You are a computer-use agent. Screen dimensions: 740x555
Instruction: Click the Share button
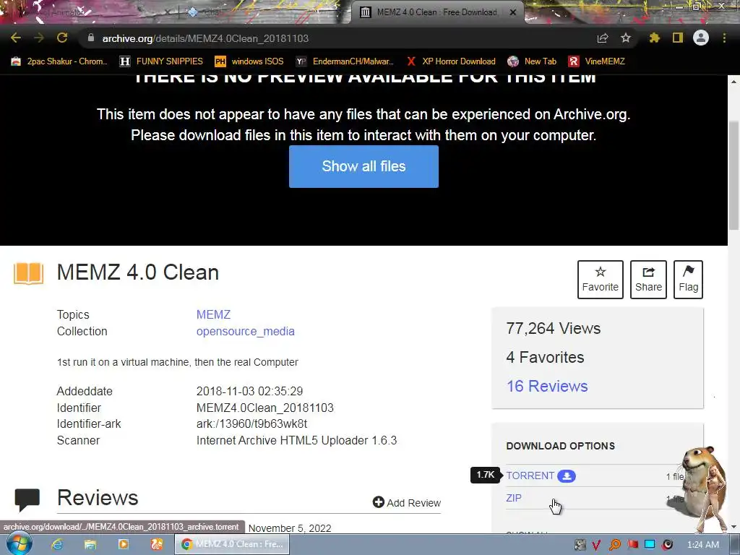click(x=648, y=280)
